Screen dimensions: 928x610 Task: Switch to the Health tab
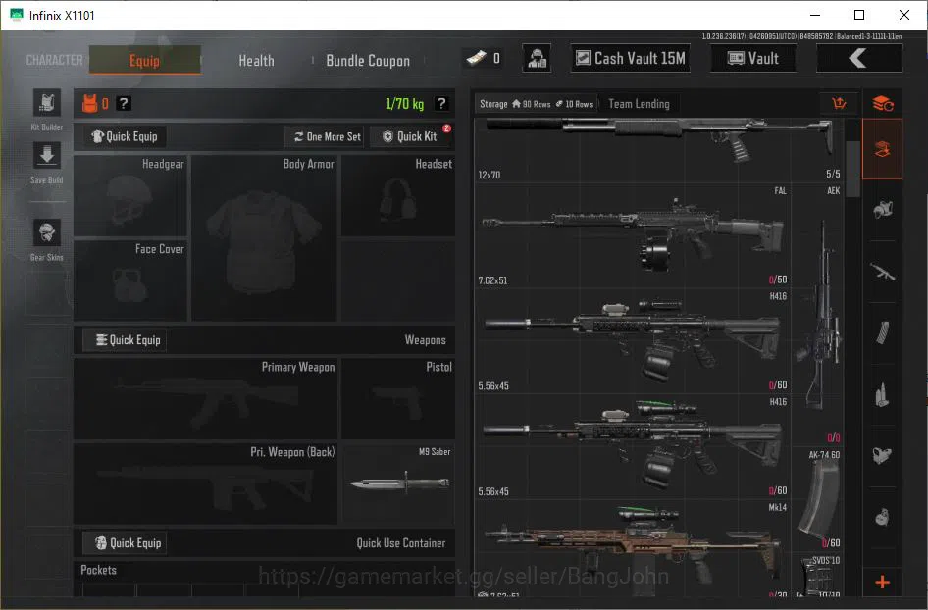point(256,61)
